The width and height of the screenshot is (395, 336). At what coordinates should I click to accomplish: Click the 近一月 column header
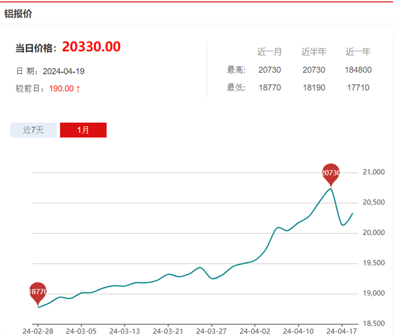270,52
